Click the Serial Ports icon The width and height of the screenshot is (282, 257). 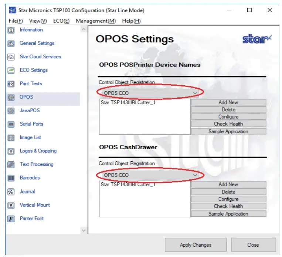click(x=11, y=124)
